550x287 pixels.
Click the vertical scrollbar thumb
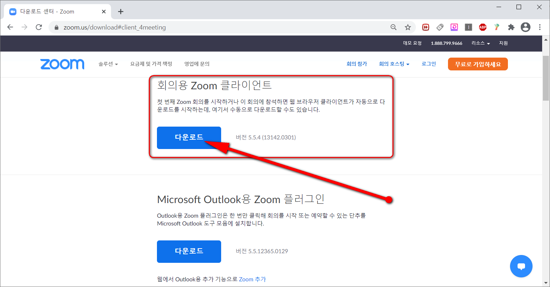tap(546, 78)
